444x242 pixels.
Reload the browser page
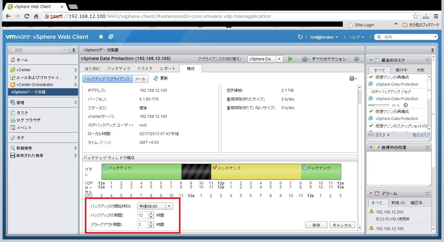point(27,16)
